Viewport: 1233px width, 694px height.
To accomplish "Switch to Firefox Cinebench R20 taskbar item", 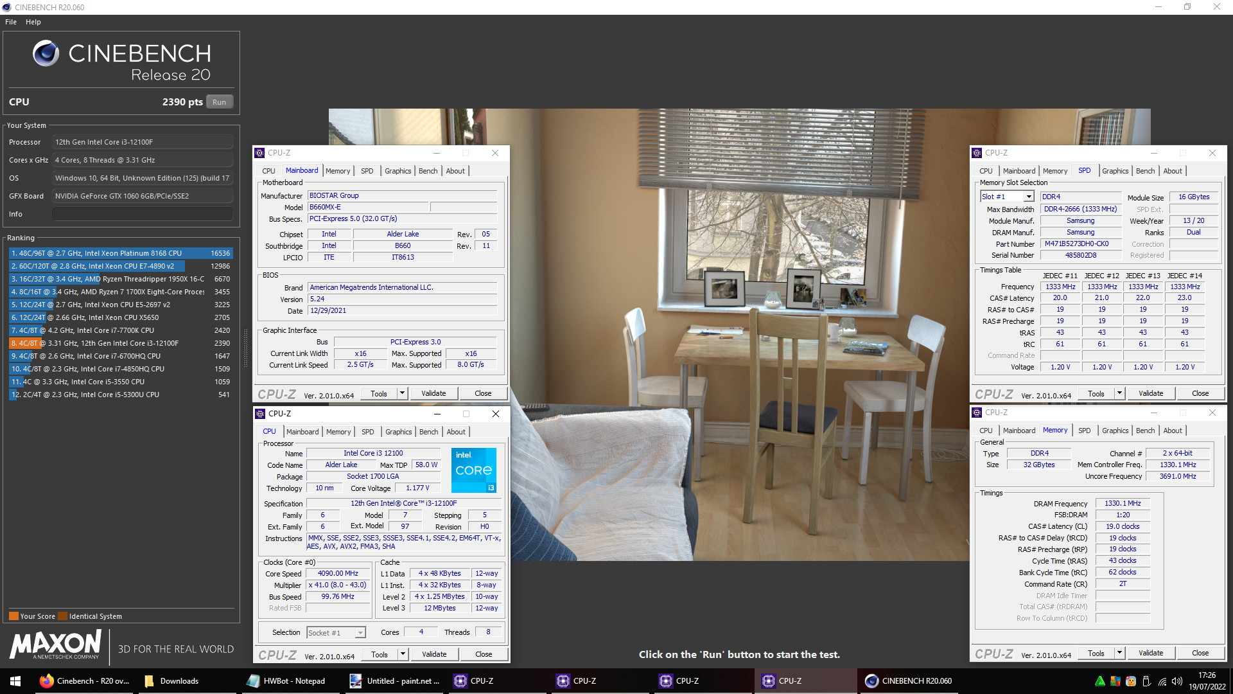I will (85, 681).
